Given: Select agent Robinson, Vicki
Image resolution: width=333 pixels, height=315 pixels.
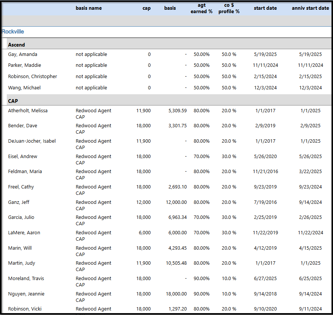Looking at the screenshot, I should 25,309.
